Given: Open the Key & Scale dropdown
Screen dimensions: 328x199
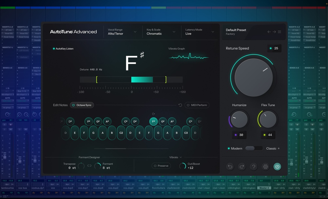Looking at the screenshot, I should click(x=161, y=32).
